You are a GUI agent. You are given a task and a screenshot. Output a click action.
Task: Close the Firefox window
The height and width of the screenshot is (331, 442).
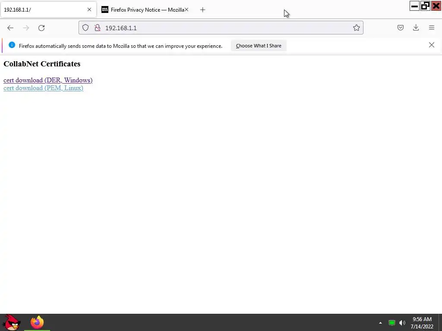[x=436, y=6]
